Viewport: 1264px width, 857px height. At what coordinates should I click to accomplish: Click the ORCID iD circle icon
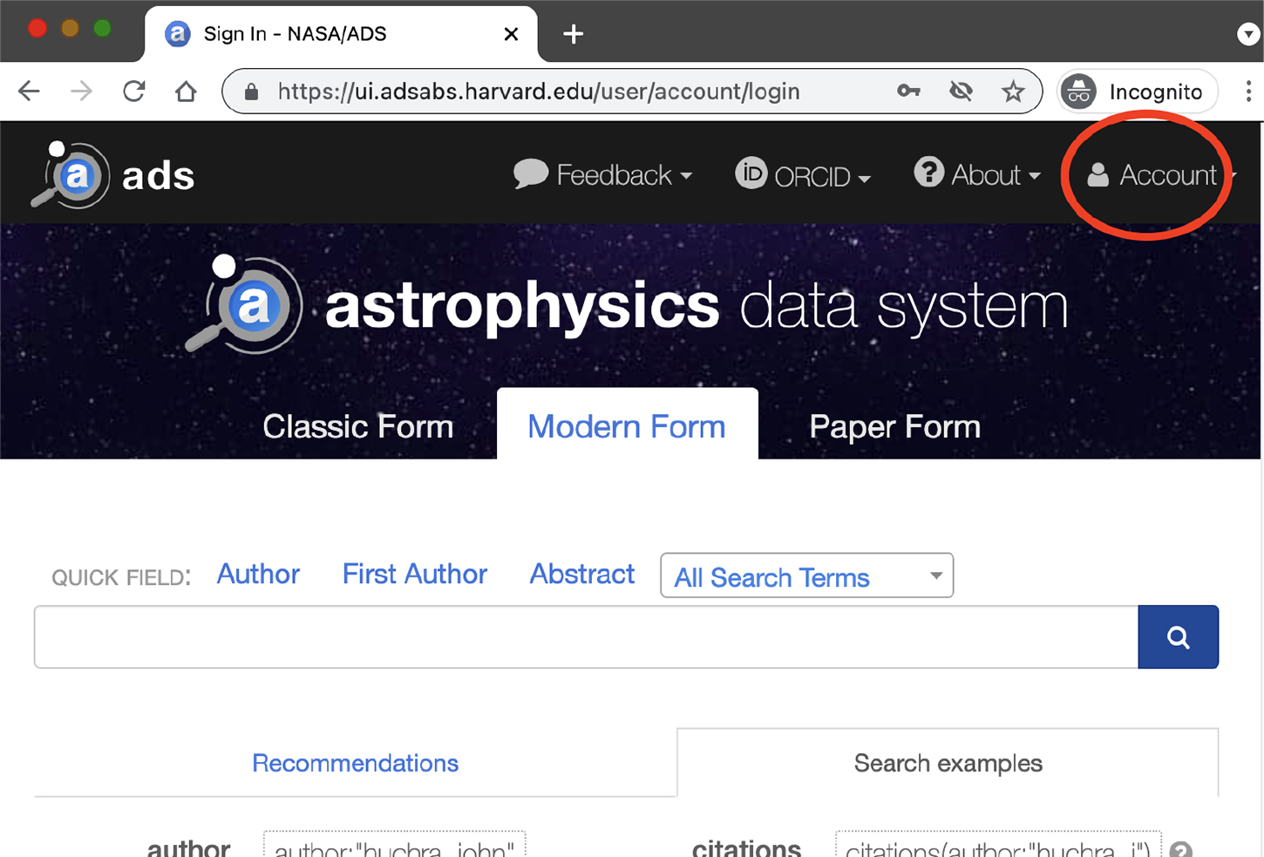tap(751, 173)
